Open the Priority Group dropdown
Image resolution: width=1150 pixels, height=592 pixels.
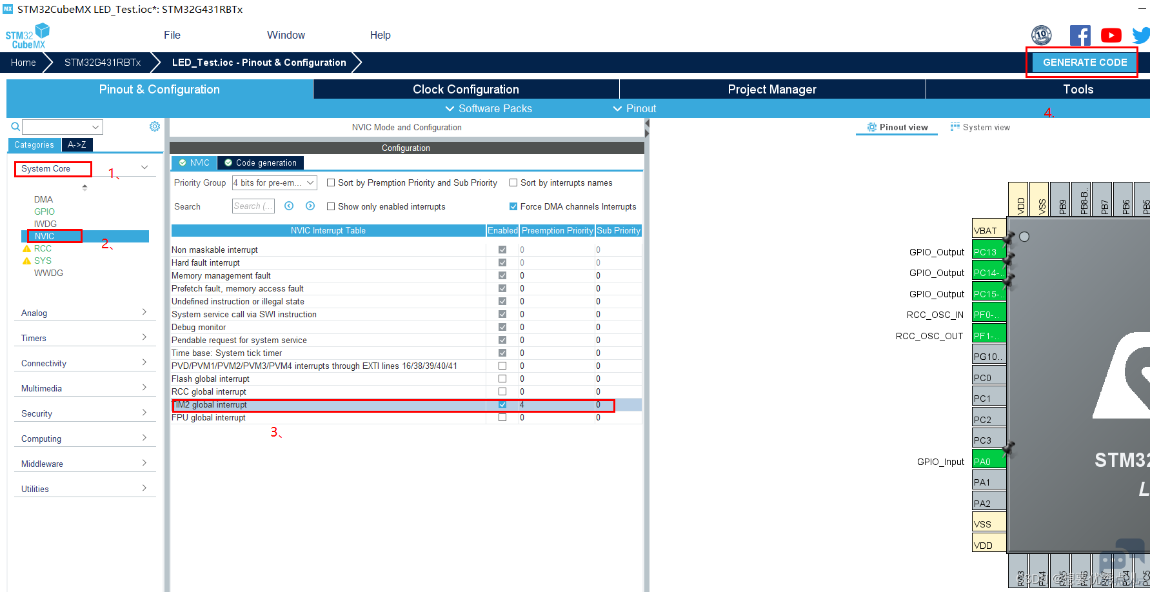(x=274, y=183)
